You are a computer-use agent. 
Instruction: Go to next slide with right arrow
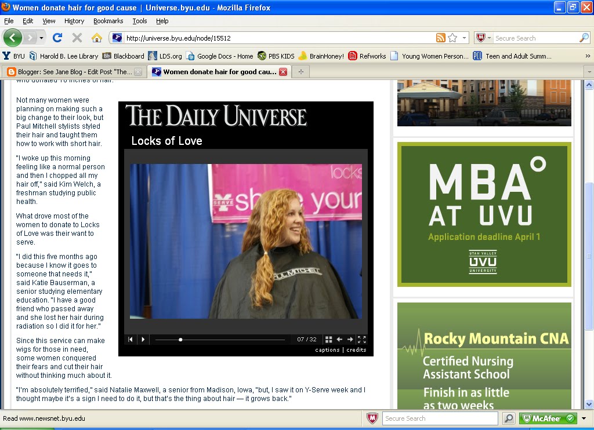(x=350, y=340)
